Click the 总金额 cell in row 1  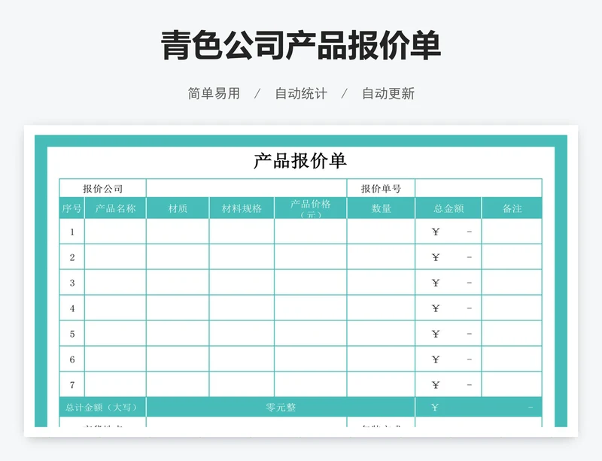[448, 232]
